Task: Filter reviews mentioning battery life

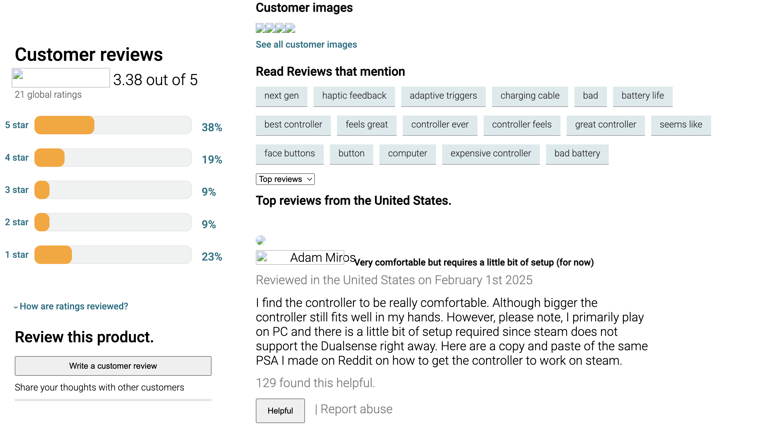Action: coord(642,96)
